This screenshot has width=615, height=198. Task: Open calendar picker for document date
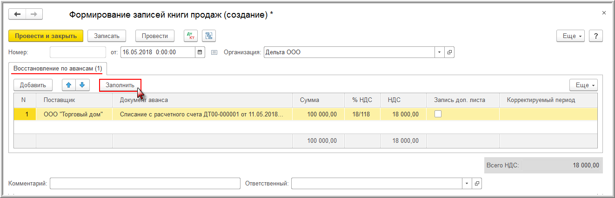(200, 52)
